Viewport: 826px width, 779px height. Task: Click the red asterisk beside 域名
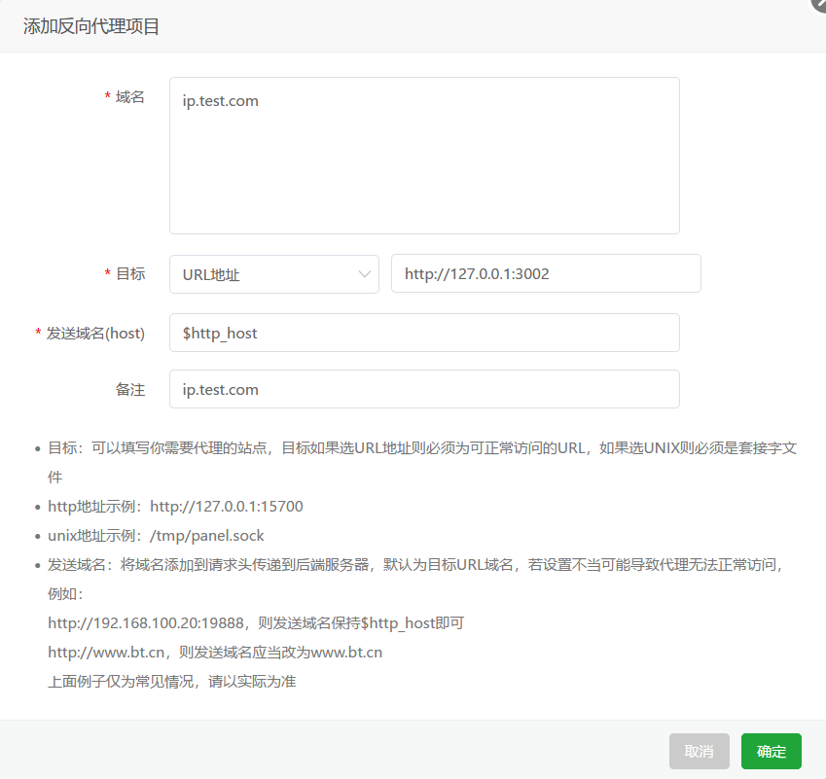click(x=106, y=96)
